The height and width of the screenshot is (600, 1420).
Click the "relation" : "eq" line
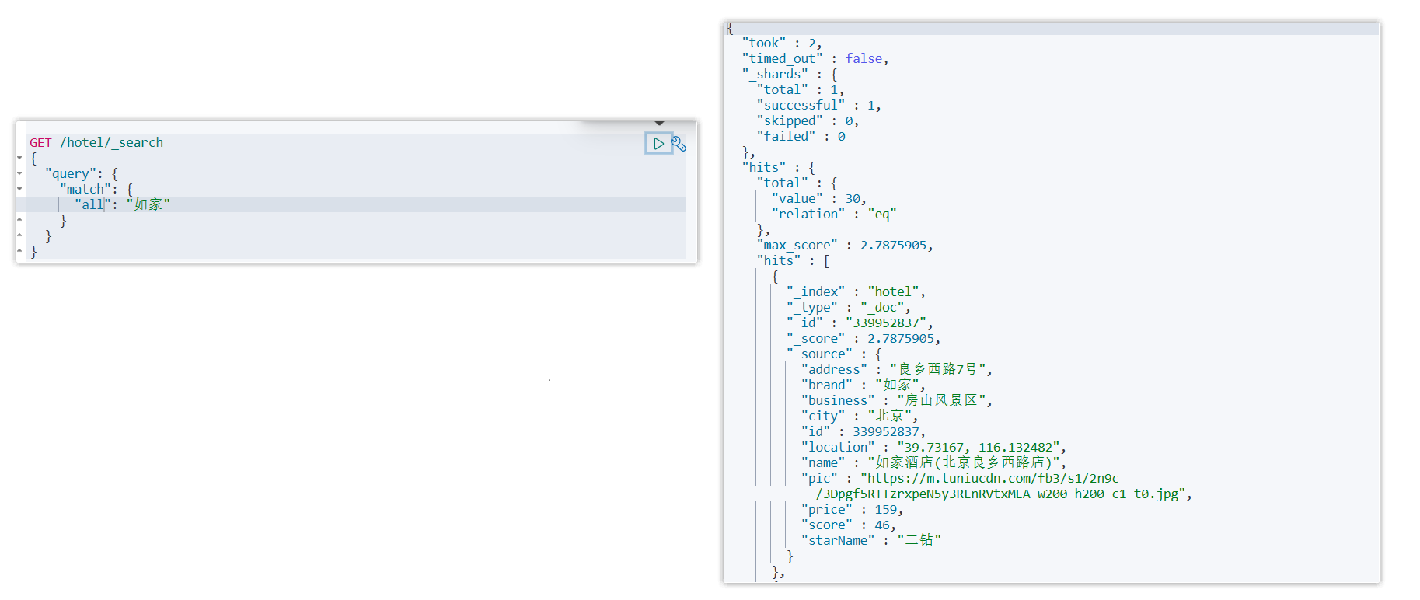(834, 215)
